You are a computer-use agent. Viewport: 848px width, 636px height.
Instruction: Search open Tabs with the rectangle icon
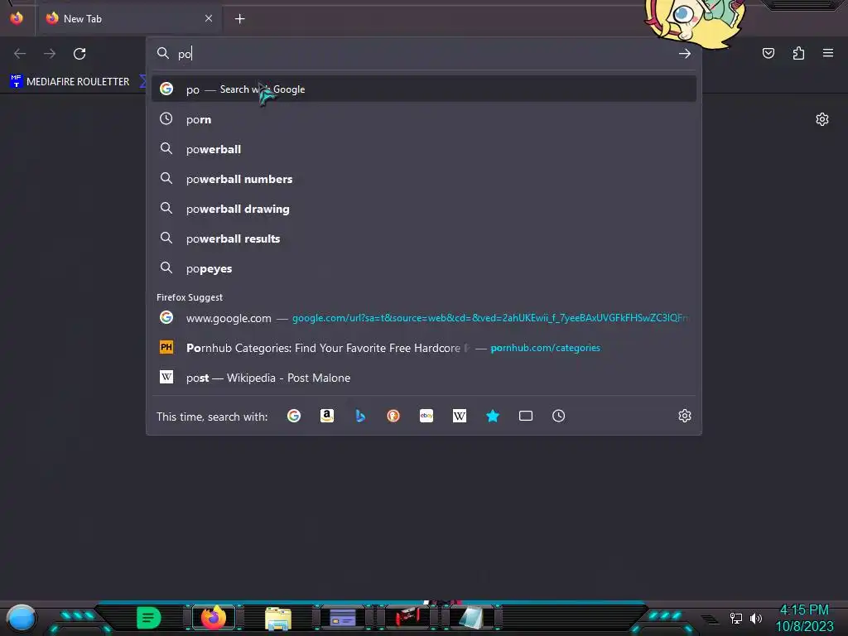point(526,416)
